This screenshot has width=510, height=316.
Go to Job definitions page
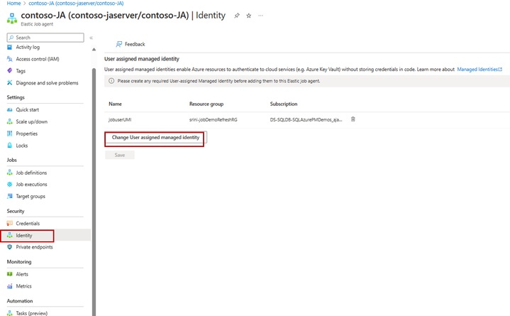tap(31, 173)
